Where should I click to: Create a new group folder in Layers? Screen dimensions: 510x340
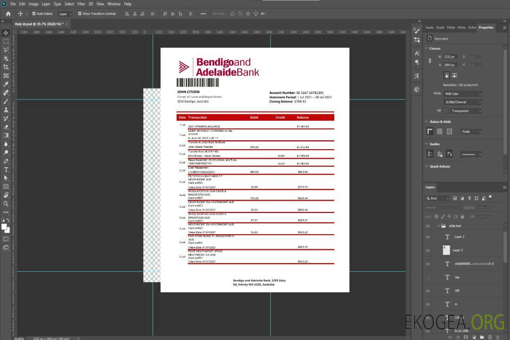(482, 337)
